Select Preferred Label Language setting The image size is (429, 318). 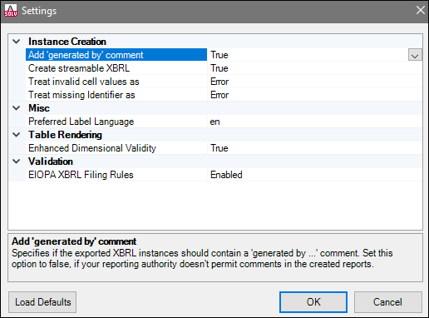[116, 122]
